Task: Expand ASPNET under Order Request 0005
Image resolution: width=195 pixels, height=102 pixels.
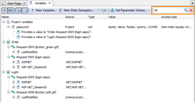Action: 14,62
